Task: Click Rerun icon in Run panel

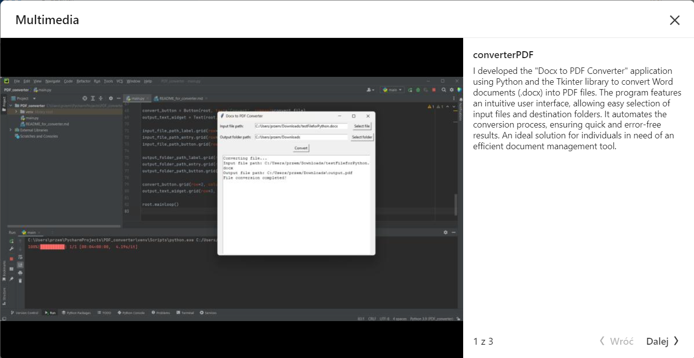Action: coord(11,241)
